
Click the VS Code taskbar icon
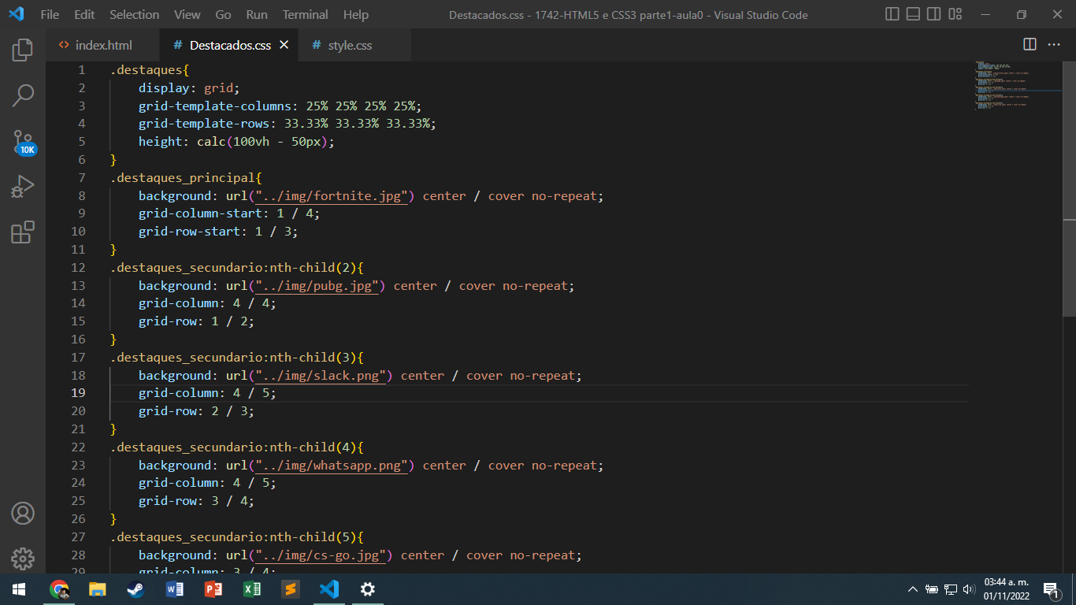[x=329, y=589]
